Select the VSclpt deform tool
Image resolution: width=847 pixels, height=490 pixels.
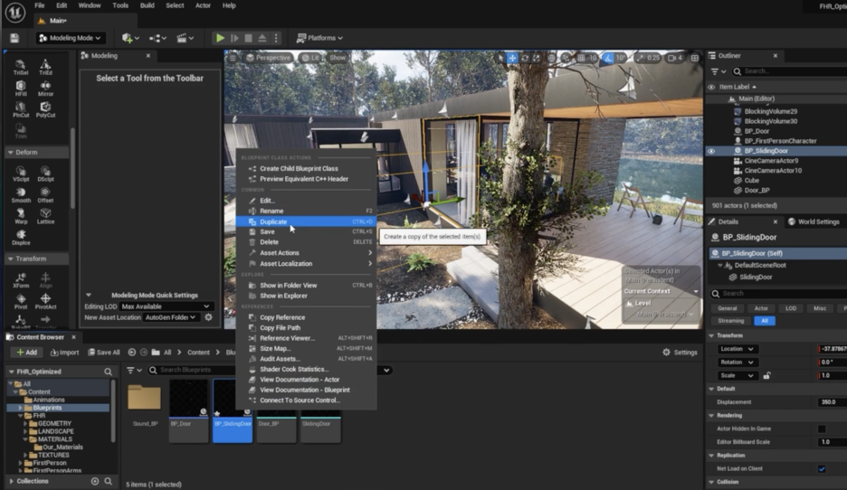tap(21, 174)
